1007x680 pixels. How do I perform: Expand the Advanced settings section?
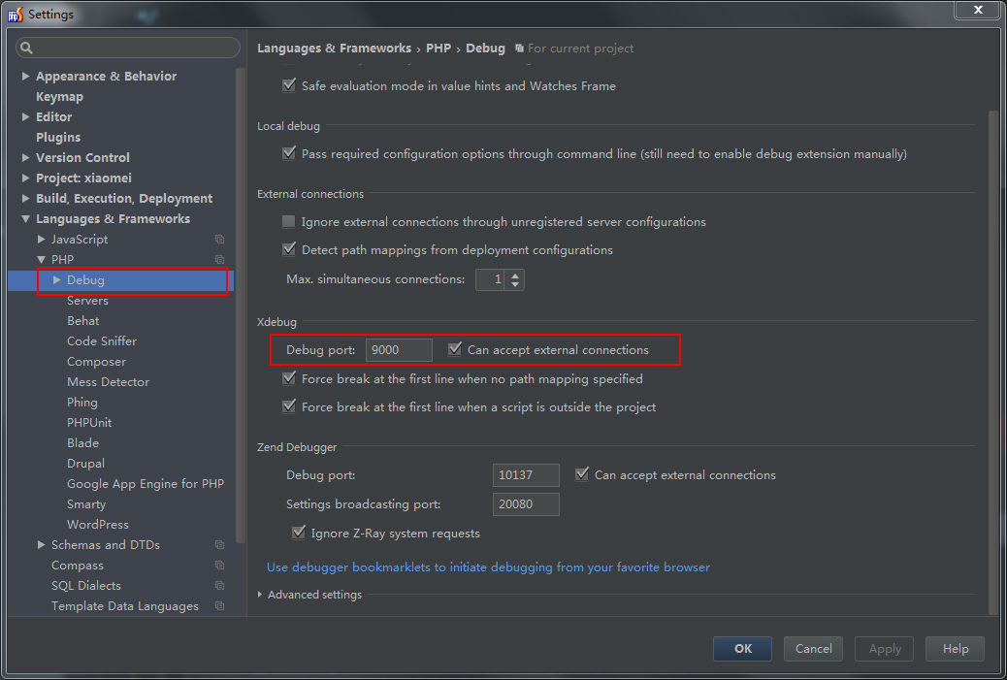tap(260, 595)
